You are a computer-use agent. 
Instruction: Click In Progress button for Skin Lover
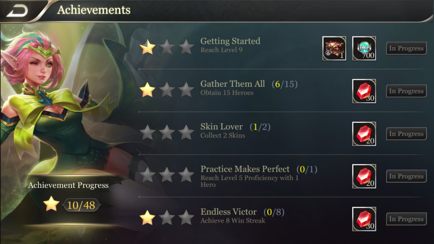pos(406,134)
